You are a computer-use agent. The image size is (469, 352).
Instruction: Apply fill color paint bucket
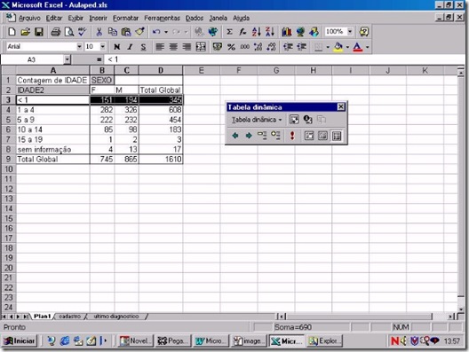click(x=338, y=47)
